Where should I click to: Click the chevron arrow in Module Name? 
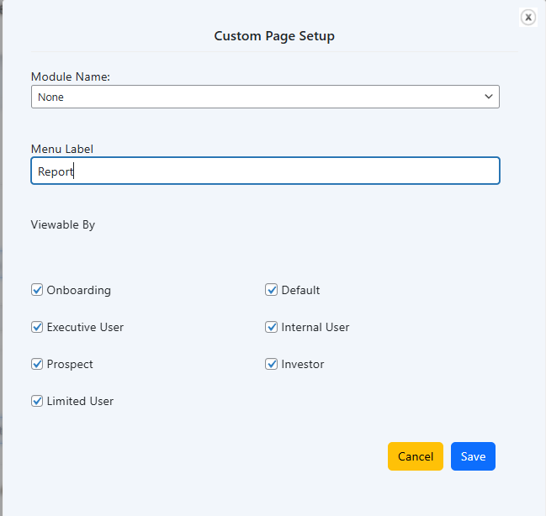point(488,97)
